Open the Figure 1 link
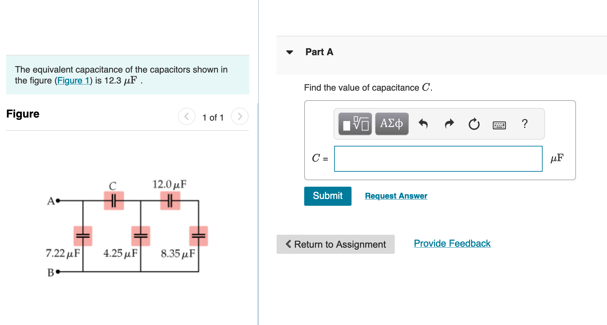This screenshot has height=325, width=607. tap(74, 81)
